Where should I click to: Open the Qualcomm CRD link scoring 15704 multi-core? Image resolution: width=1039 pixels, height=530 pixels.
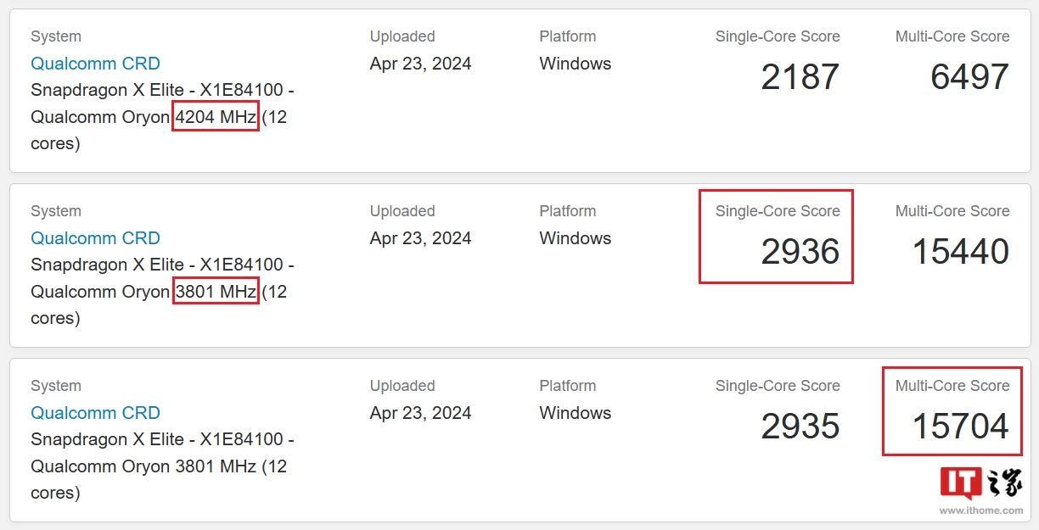(x=95, y=413)
